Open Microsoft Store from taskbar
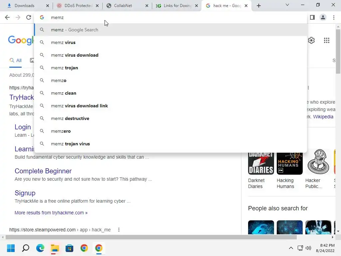 point(69,248)
